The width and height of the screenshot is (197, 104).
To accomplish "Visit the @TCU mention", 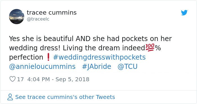I will point(127,67).
